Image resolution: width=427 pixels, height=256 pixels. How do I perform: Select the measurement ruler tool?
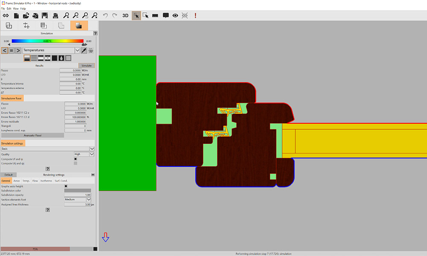155,15
